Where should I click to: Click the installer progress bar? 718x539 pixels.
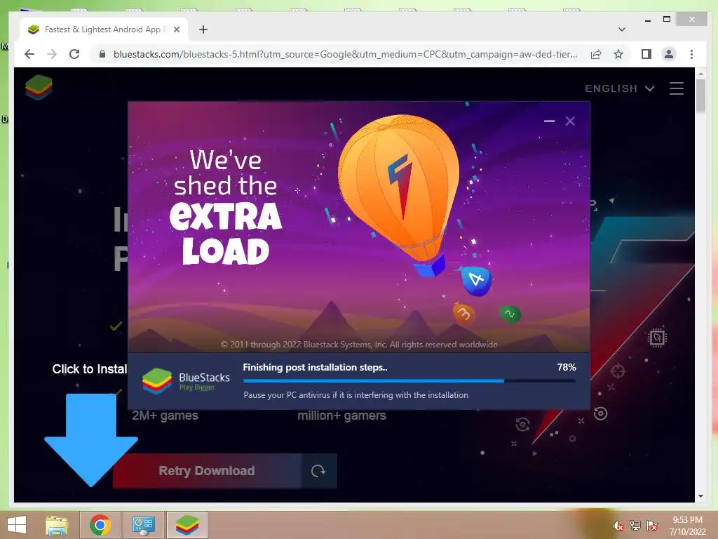pyautogui.click(x=409, y=381)
